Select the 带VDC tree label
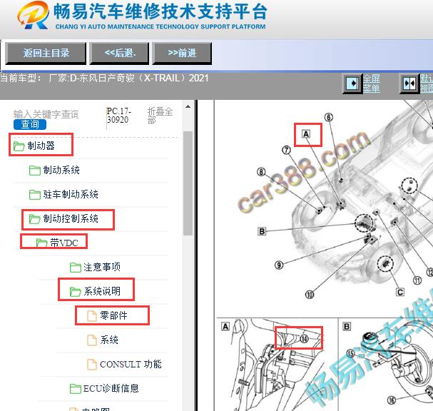 point(64,243)
